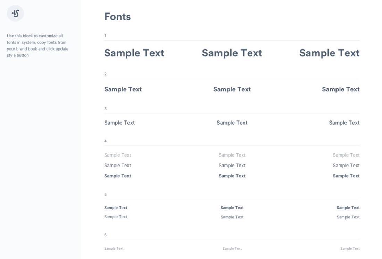Click right-aligned Sample Text in section 2
Screen dimensions: 382x259
341,89
